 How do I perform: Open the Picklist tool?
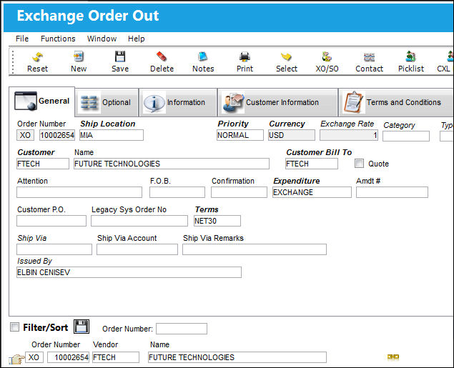[410, 56]
